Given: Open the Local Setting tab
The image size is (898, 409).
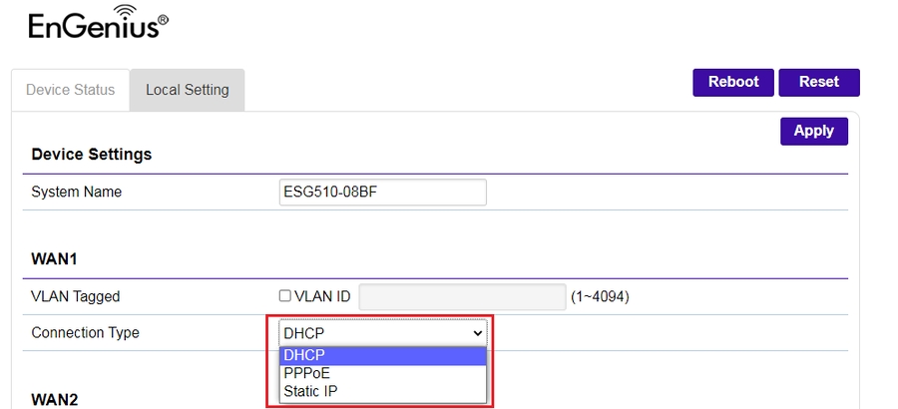Looking at the screenshot, I should coord(188,90).
